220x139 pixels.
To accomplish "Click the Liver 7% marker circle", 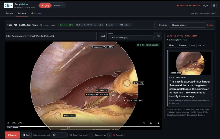I will 90,90.
